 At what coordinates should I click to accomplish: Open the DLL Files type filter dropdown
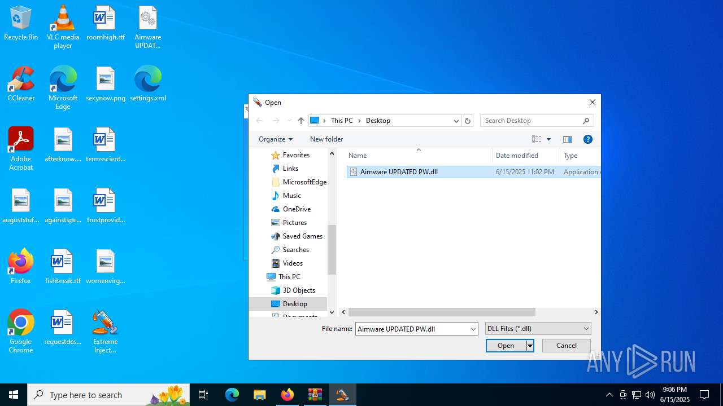(538, 329)
